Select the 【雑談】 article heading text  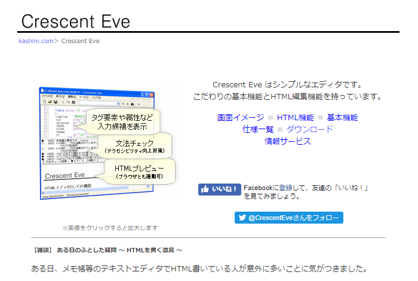107,250
